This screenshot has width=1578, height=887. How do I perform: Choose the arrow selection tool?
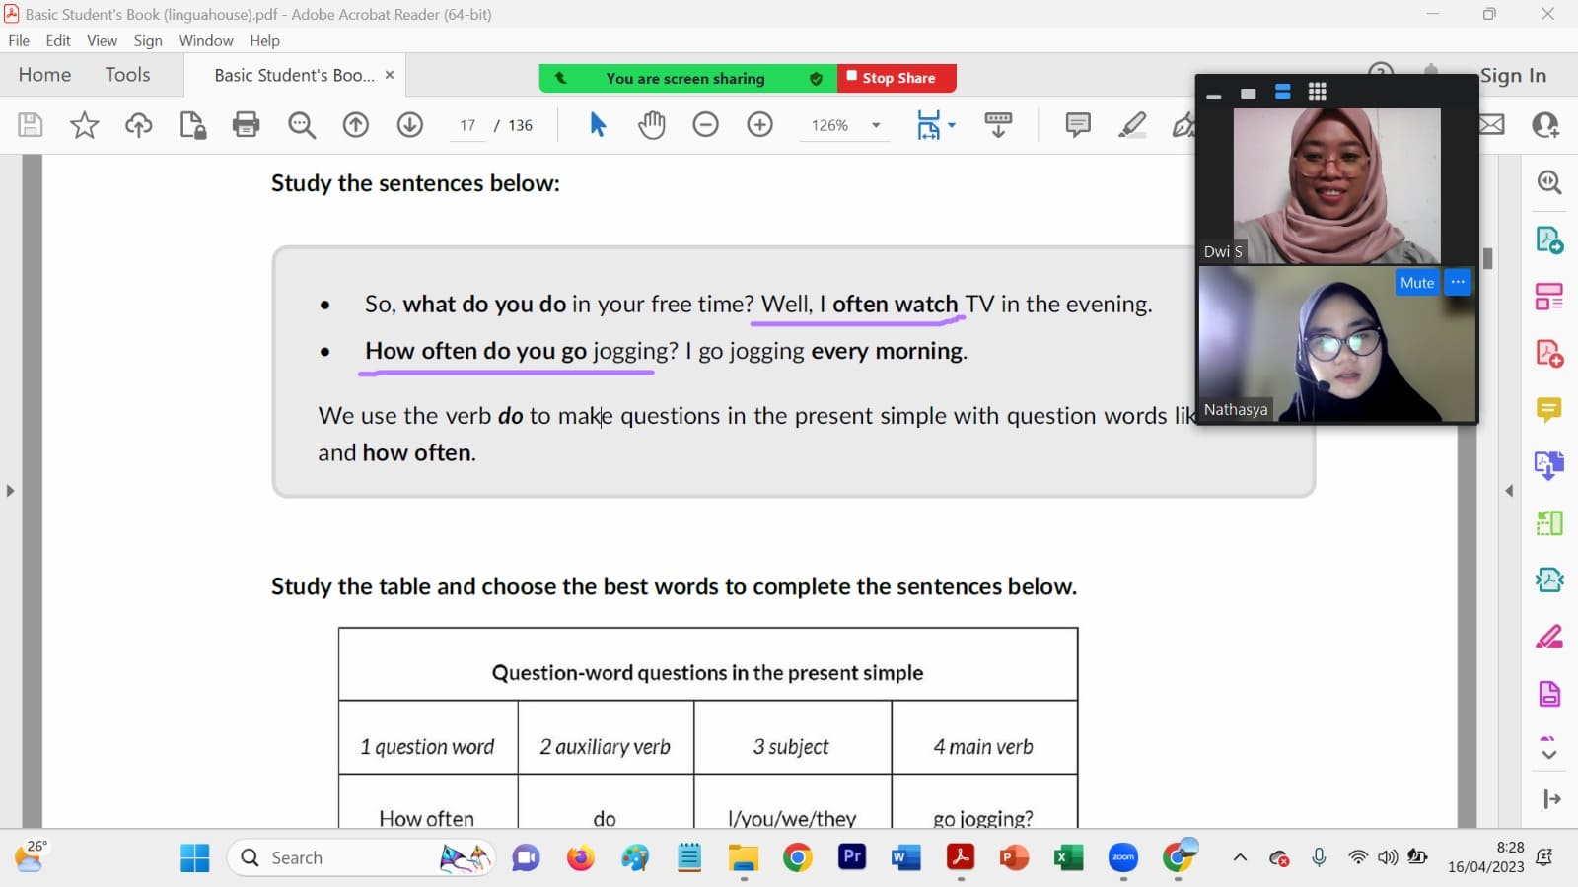597,125
